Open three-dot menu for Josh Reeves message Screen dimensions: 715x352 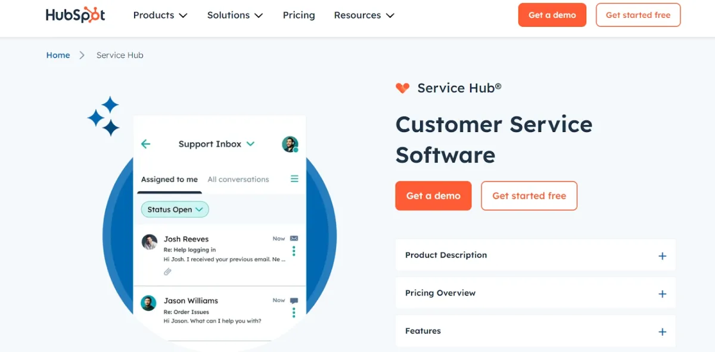(x=294, y=251)
